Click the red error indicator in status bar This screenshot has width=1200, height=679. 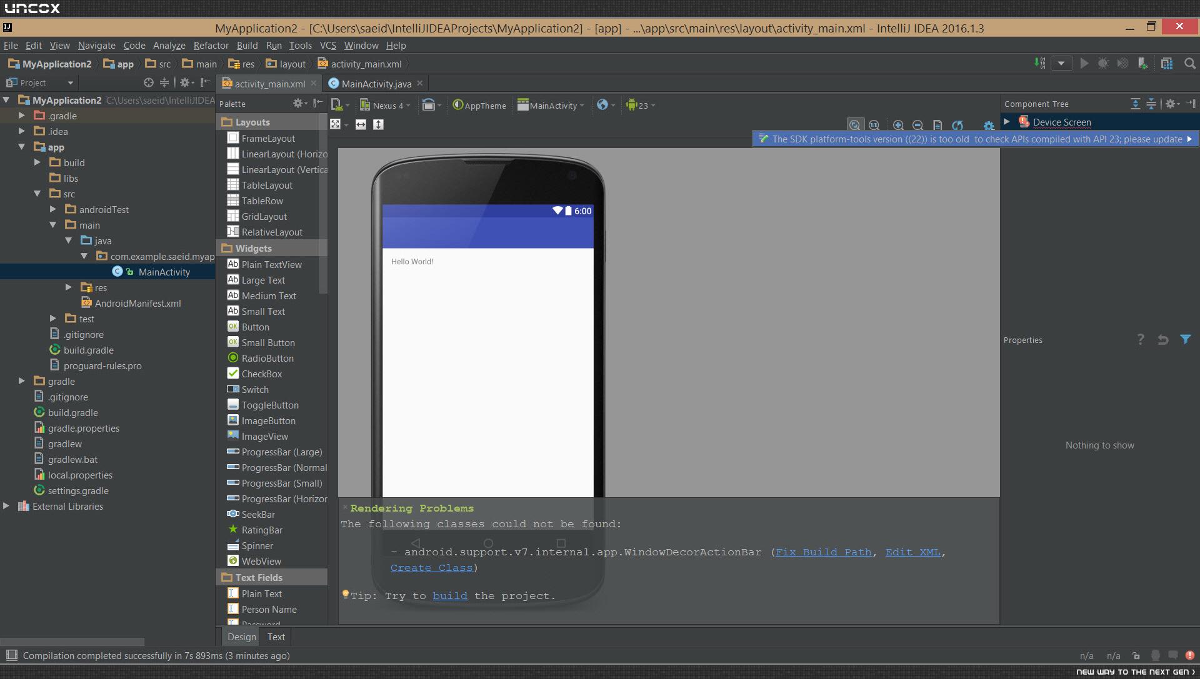[x=1190, y=655]
